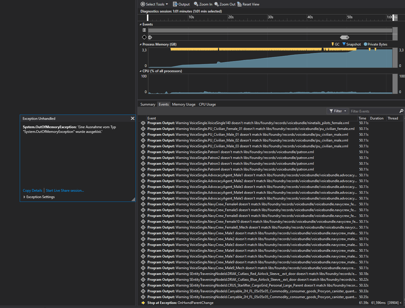Viewport: 405px width, 308px height.
Task: Click diamond icon of NavyCrew_Male9_Mech event
Action: (143, 268)
